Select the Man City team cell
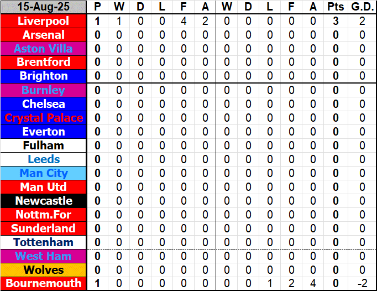Viewport: 377px width, 291px height. [x=44, y=173]
